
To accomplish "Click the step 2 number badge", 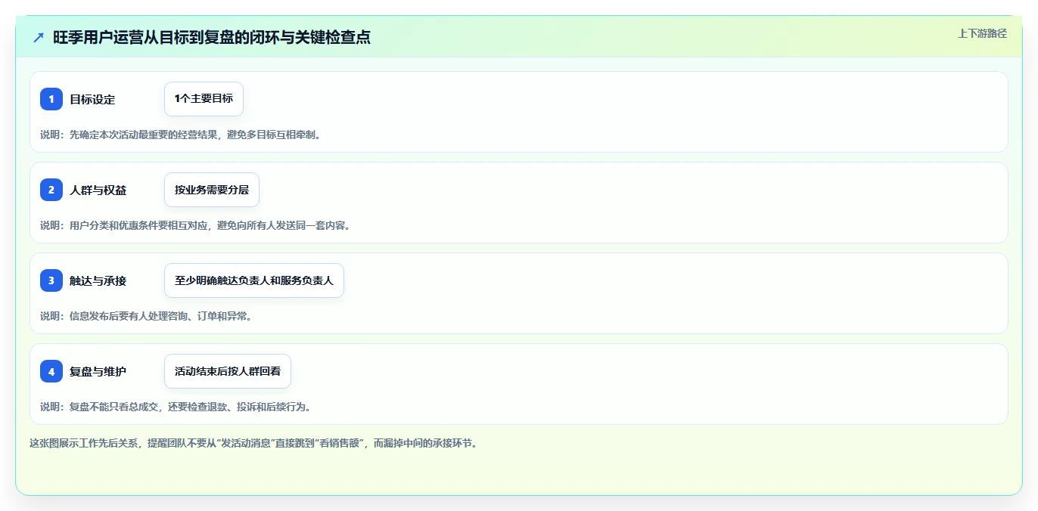I will coord(51,190).
